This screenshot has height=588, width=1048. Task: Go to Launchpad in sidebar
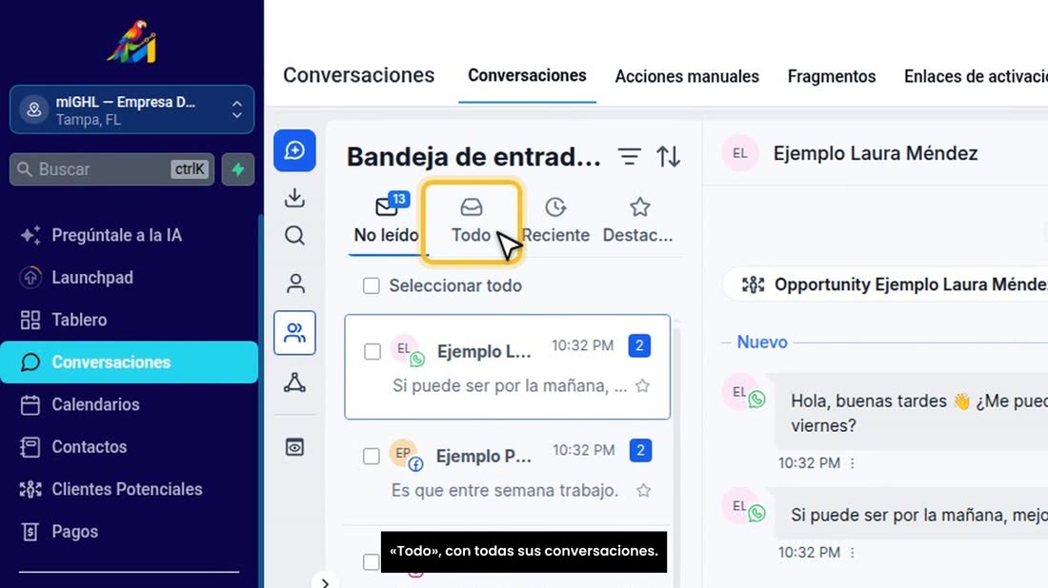click(92, 278)
